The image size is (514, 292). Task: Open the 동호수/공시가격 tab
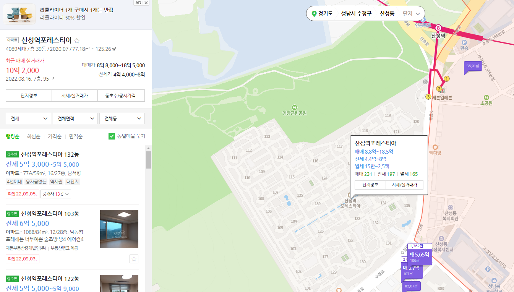pos(121,96)
